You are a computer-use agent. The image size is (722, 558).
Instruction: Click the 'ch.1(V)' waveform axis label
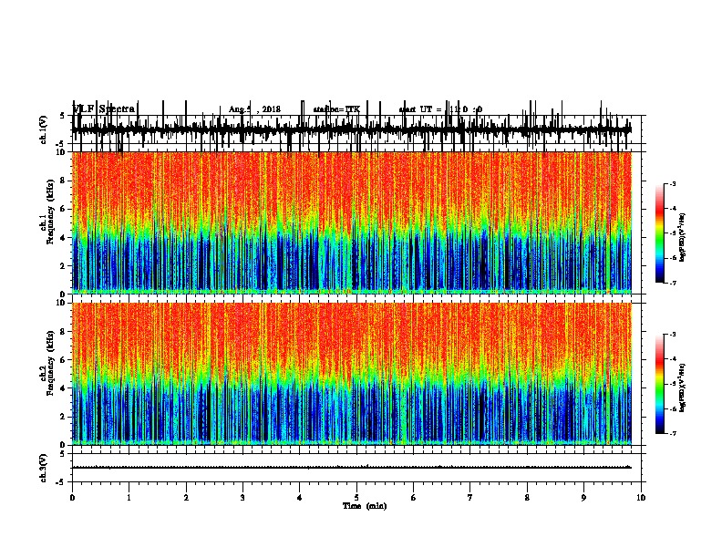tap(43, 129)
